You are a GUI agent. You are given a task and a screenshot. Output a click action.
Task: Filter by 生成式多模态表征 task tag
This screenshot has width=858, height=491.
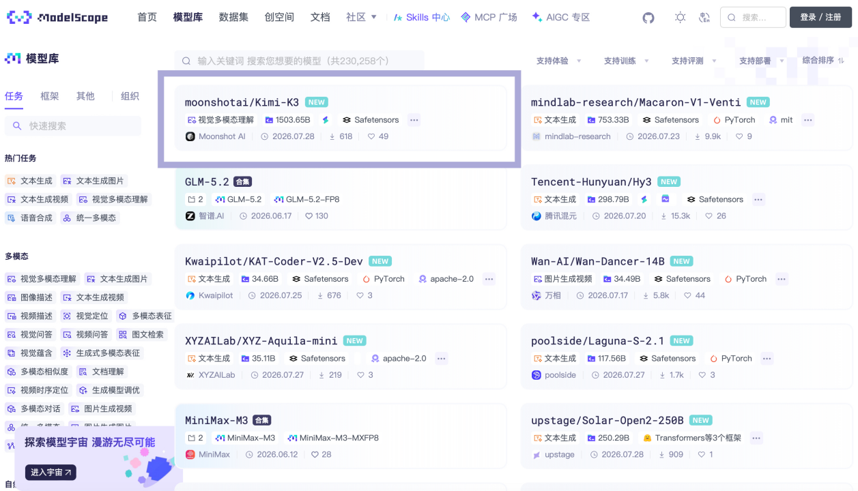100,353
